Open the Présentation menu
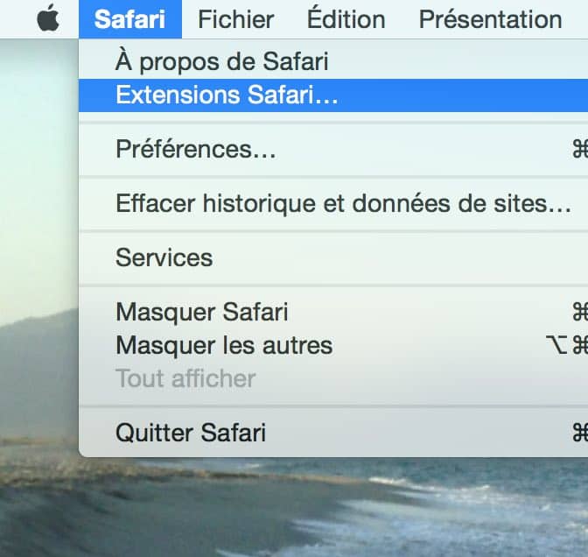The image size is (588, 557). click(491, 19)
